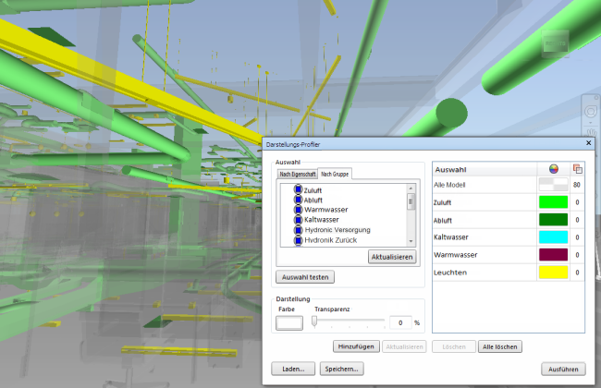
Task: Click the Hinzufügen button
Action: 356,346
